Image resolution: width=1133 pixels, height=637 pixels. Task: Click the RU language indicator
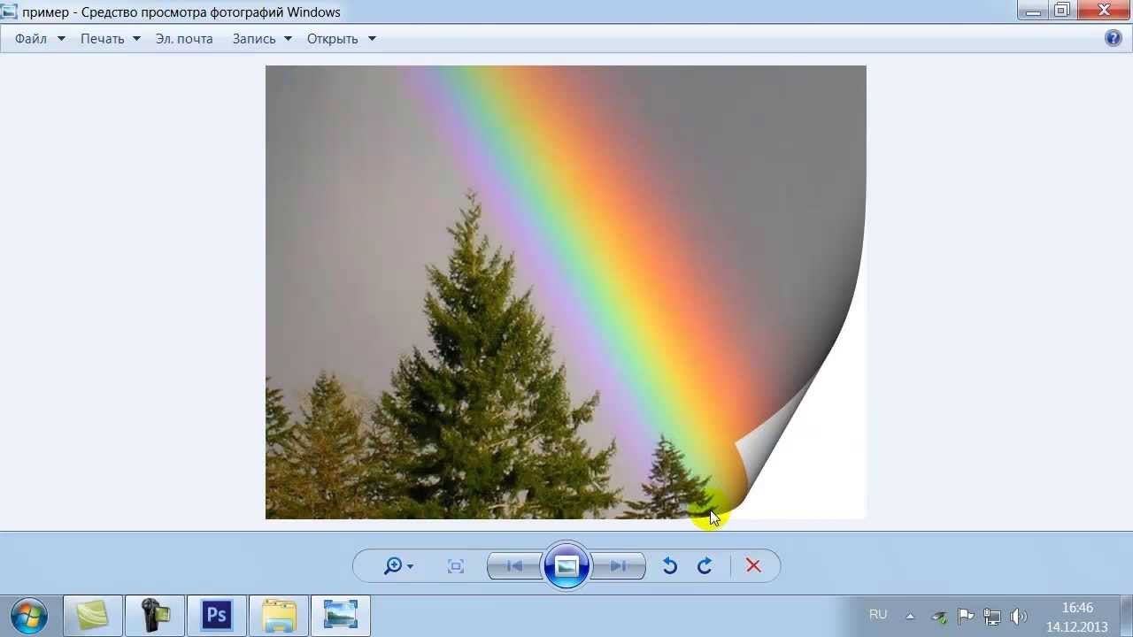pyautogui.click(x=878, y=615)
